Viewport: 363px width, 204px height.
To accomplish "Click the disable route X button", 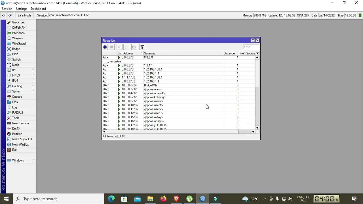I will [126, 47].
